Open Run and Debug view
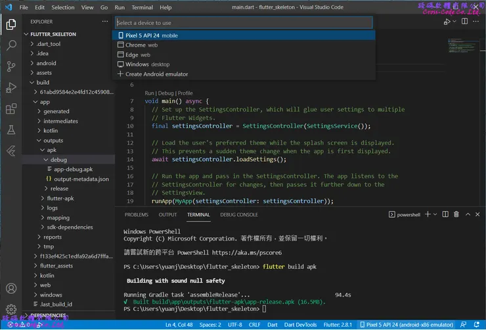Viewport: 486px width, 330px height. (x=11, y=87)
